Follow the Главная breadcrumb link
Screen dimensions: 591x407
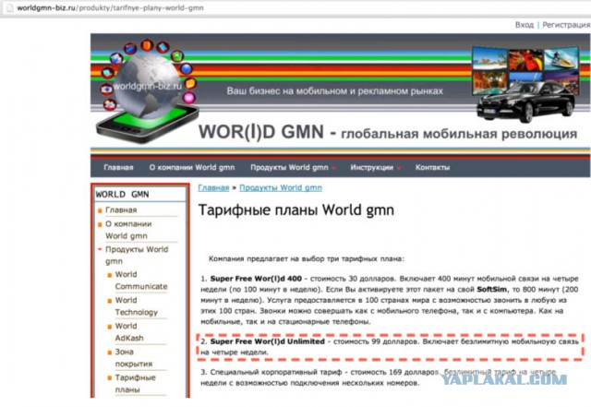coord(213,187)
